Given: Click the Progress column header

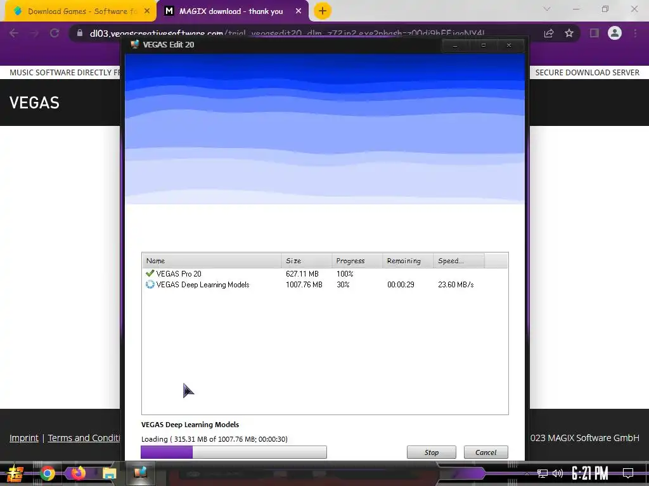Looking at the screenshot, I should (x=357, y=261).
